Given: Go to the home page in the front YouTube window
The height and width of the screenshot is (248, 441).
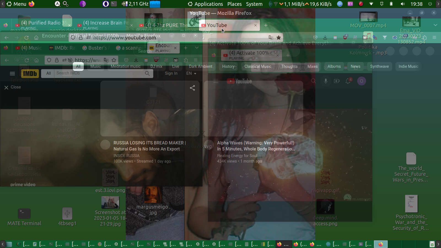Looking at the screenshot, I should point(36,37).
